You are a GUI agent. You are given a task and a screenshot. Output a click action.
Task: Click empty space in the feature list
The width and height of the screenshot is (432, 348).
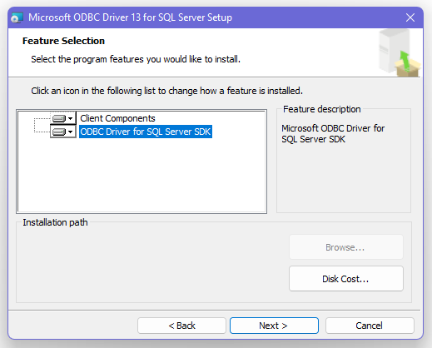(142, 175)
